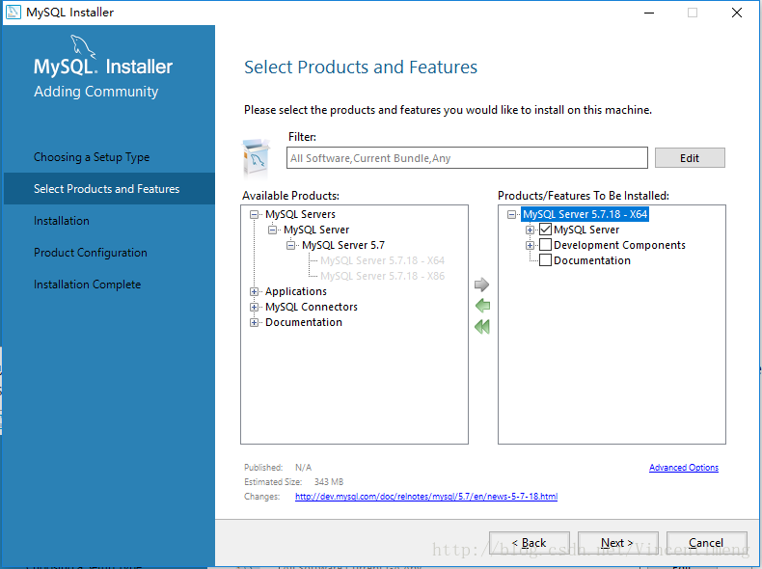Click the MySQL Installer title bar icon
Viewport: 762px width, 569px height.
pyautogui.click(x=13, y=13)
